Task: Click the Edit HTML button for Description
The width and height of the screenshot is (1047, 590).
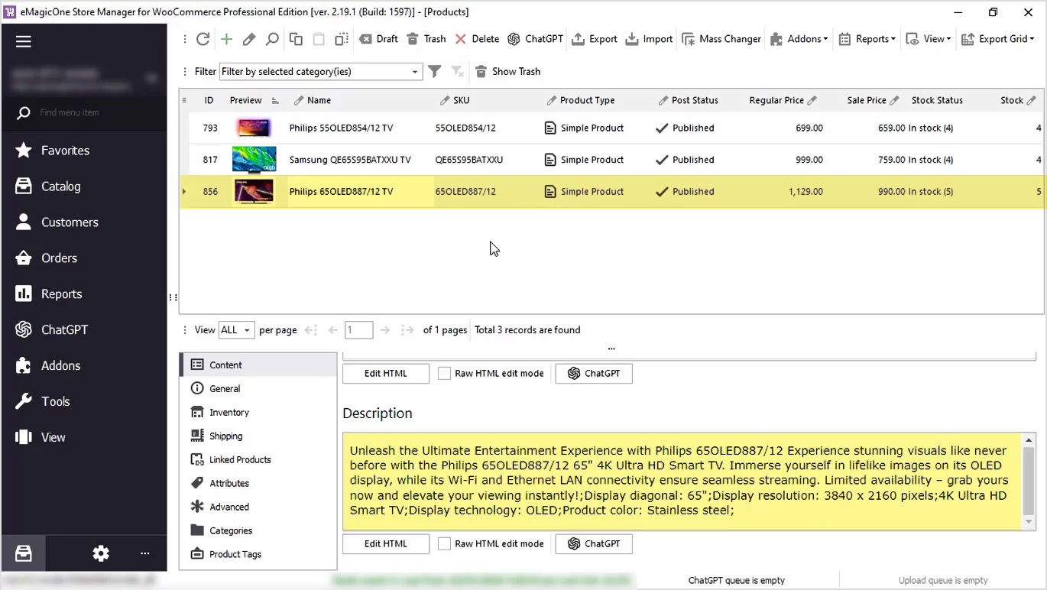Action: pos(385,543)
